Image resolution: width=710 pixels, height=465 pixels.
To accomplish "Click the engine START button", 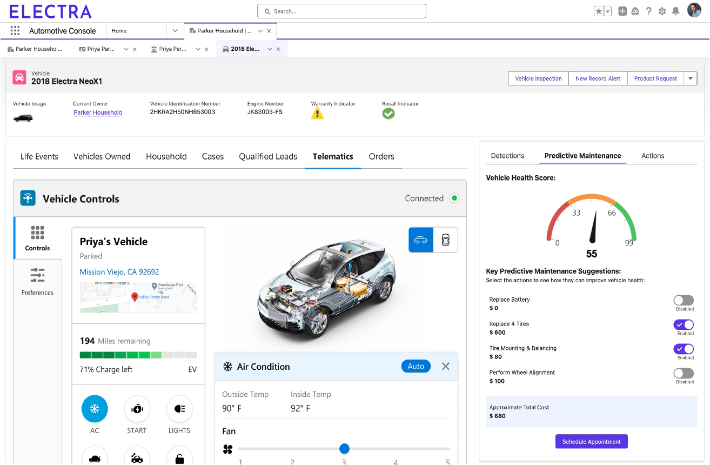I will (x=137, y=409).
